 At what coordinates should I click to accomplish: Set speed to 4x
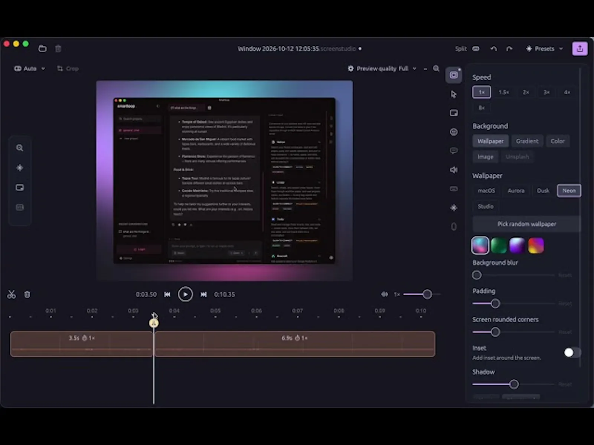567,92
